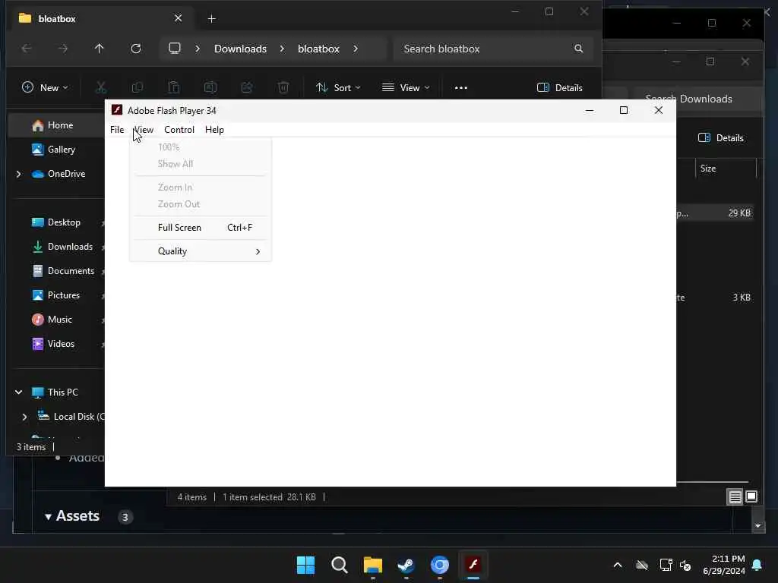Toggle the Details pane in bloatbox window
This screenshot has height=583, width=778.
(x=560, y=88)
